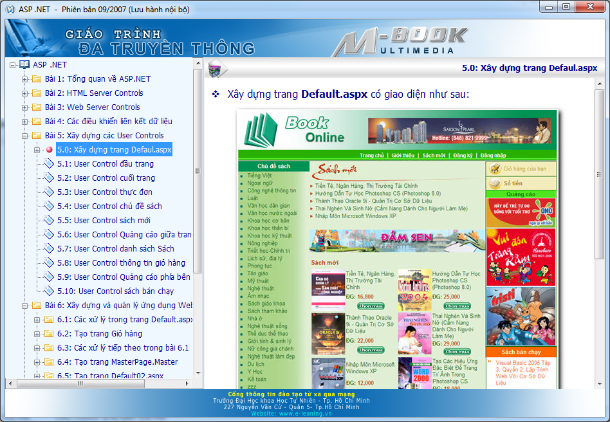The width and height of the screenshot is (610, 422).
Task: Click the diamond icon next to 5.4 User Control chủ đề sách
Action: click(49, 206)
